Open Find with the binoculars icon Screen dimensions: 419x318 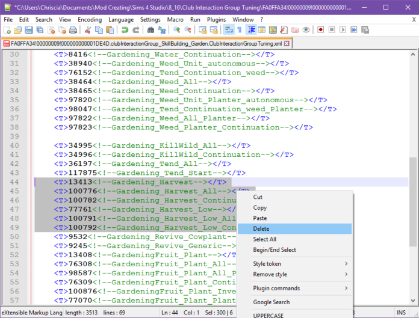(151, 29)
